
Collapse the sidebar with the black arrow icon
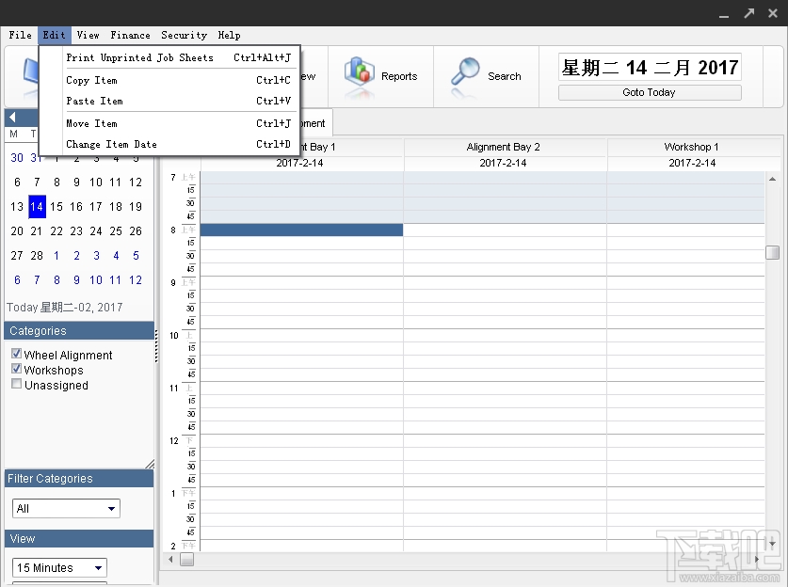coord(13,119)
